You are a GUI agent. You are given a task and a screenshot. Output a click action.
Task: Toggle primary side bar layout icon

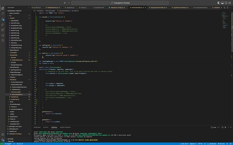point(219,3)
